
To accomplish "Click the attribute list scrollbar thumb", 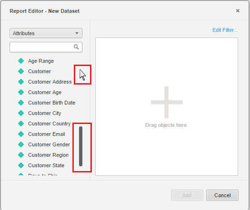I will pos(80,146).
